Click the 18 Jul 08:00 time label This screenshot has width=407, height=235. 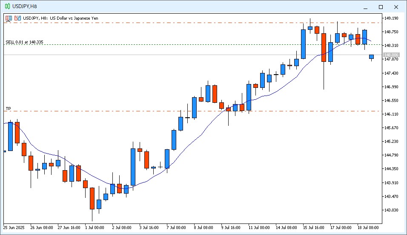(x=368, y=228)
